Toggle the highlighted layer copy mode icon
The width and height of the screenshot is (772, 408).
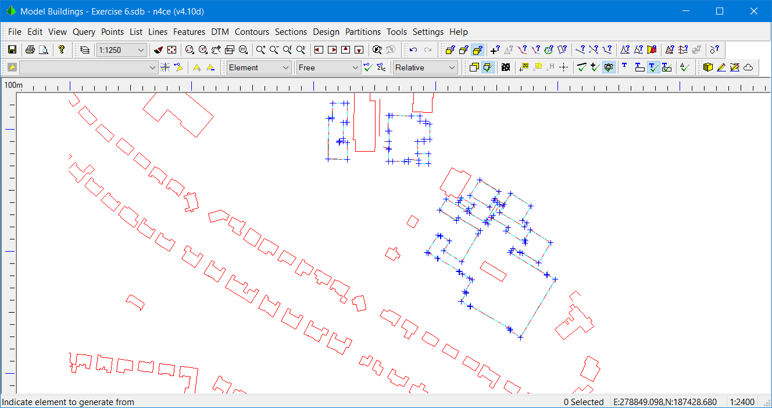[x=478, y=49]
